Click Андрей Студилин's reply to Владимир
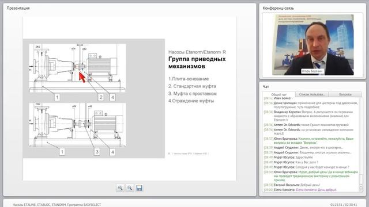Viewport: 369px width, 207px height. pos(307,152)
